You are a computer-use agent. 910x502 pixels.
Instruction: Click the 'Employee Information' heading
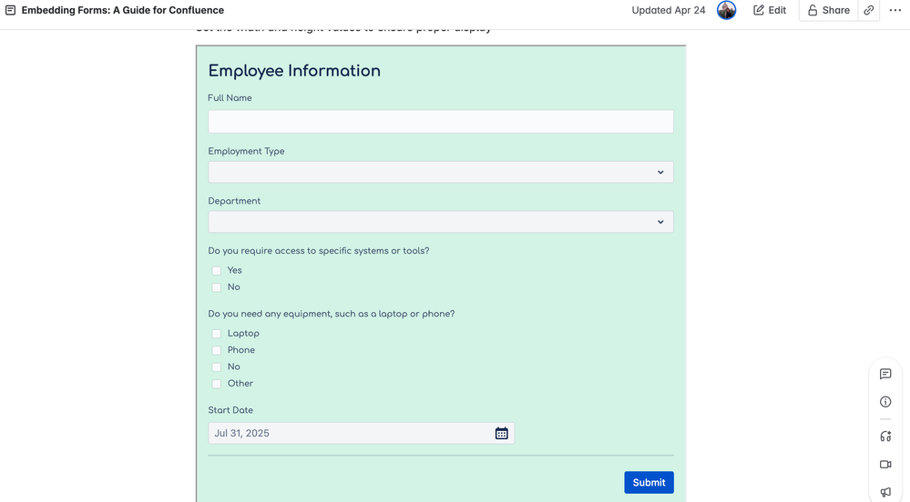(x=294, y=71)
